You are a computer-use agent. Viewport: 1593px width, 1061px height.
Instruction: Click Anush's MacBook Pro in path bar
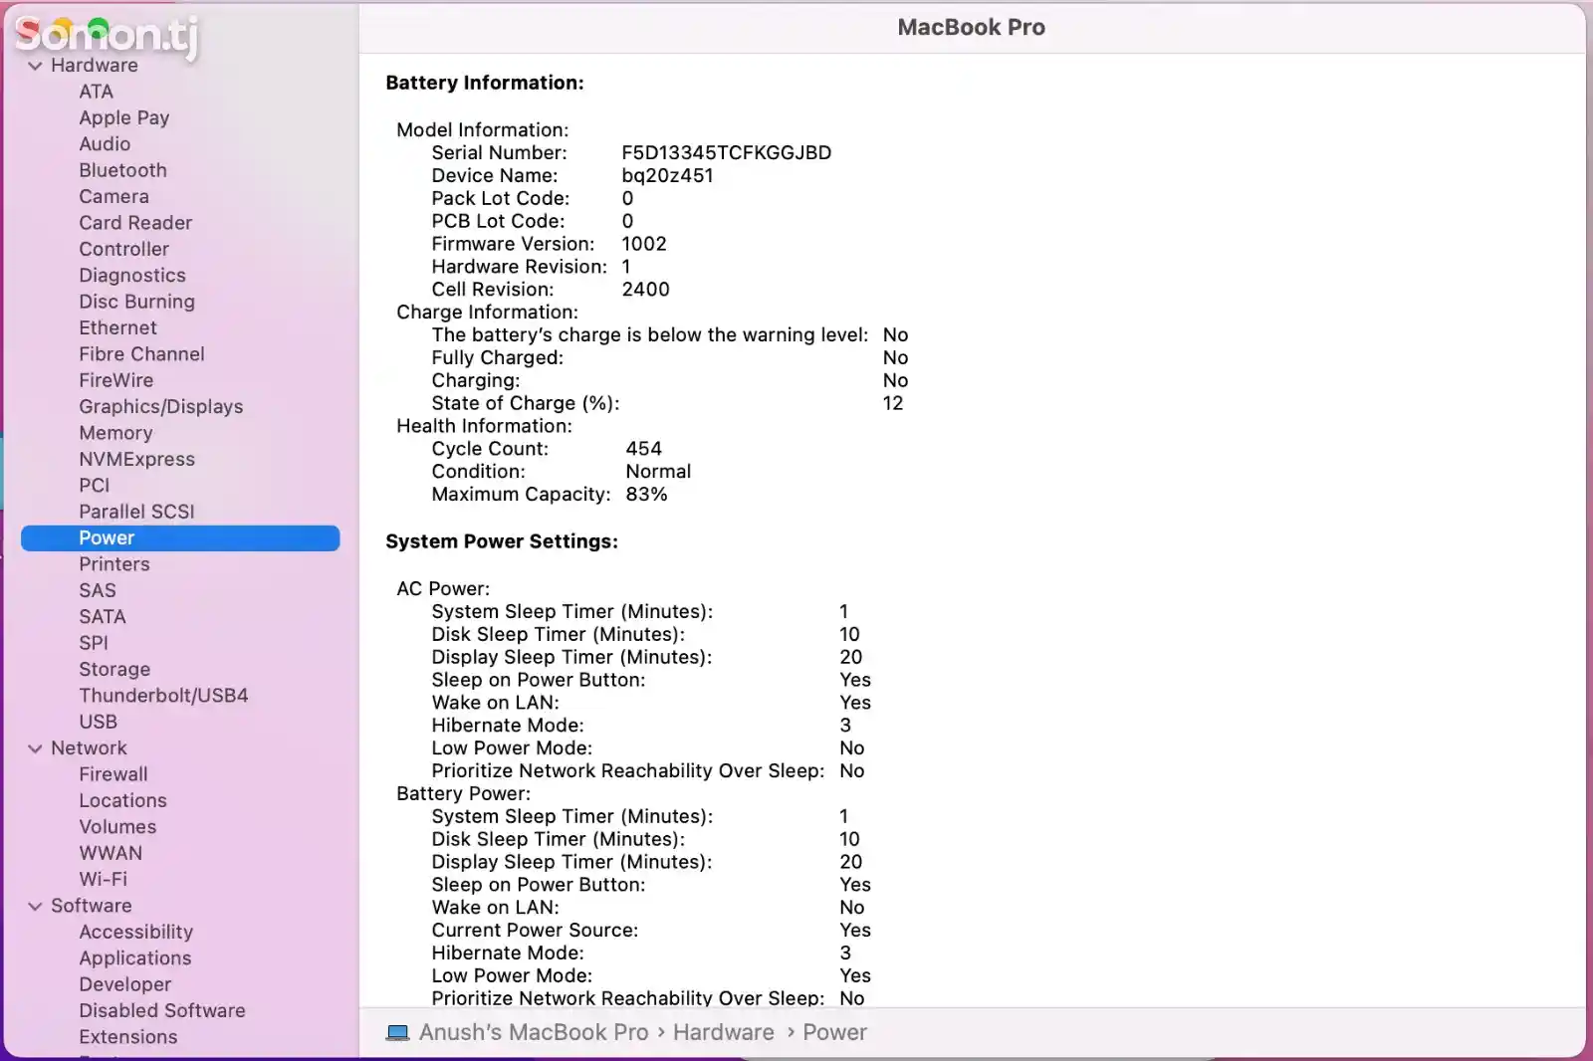pos(534,1033)
